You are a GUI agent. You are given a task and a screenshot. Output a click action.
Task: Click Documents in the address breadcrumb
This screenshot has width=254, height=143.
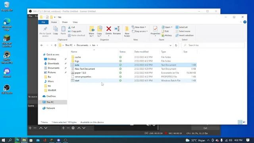82,45
